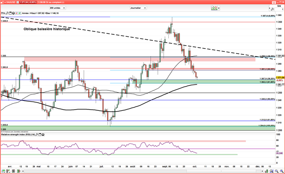Open the 200 unités dropdown
This screenshot has height=174, width=285.
pyautogui.click(x=58, y=8)
